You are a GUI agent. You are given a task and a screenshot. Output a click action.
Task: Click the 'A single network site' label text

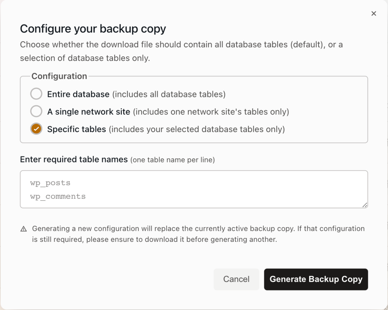pyautogui.click(x=88, y=112)
